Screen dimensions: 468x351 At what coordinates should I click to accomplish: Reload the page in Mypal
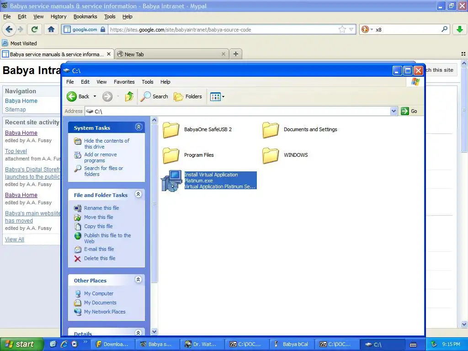(x=34, y=29)
